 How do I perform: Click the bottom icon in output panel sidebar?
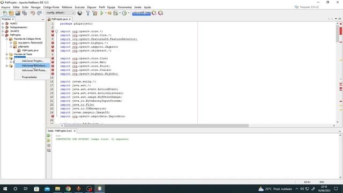(49, 150)
